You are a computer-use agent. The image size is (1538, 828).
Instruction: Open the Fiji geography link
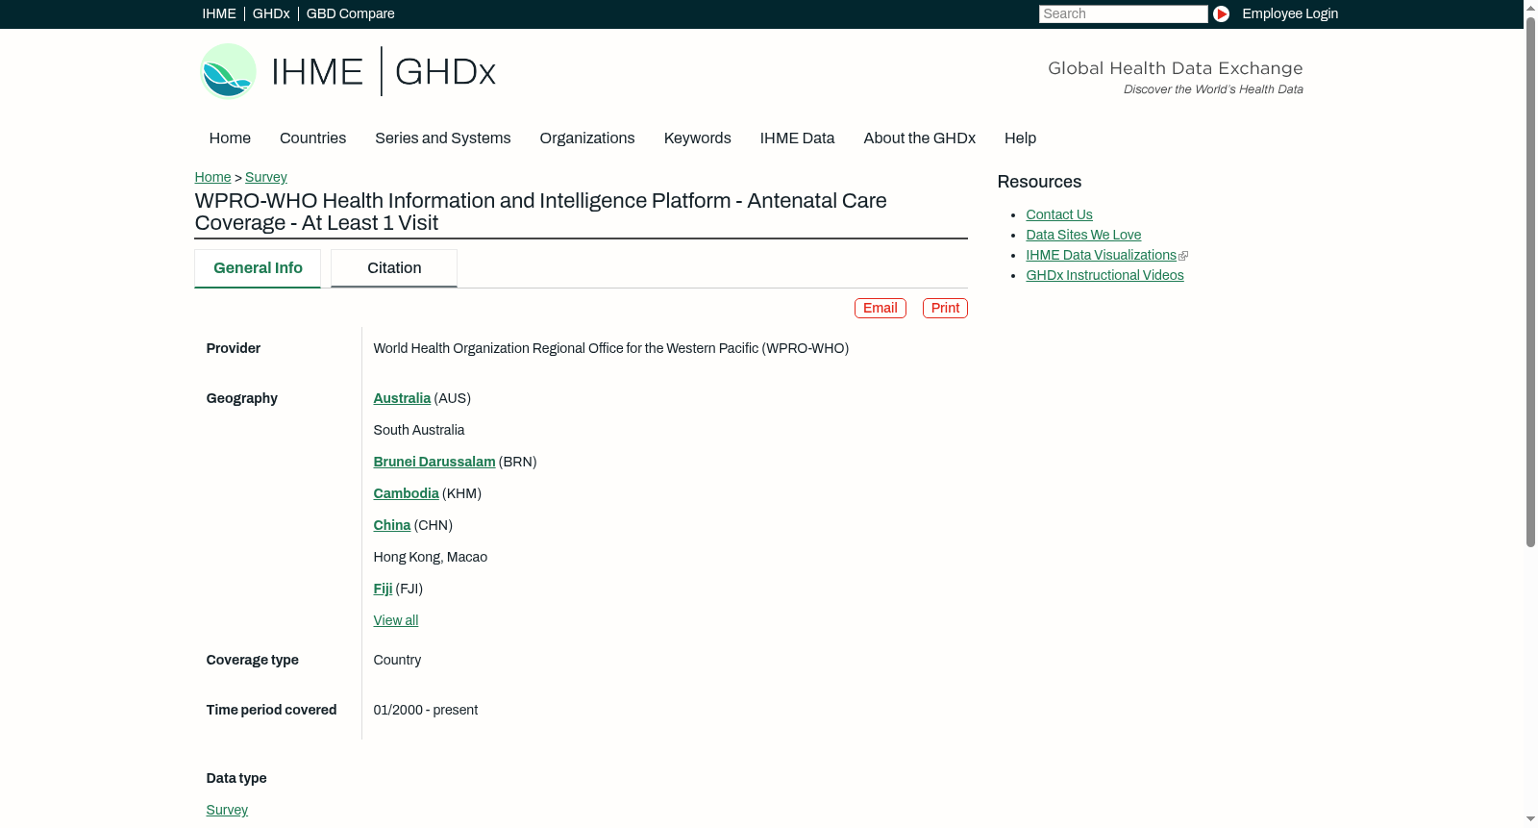tap(383, 589)
